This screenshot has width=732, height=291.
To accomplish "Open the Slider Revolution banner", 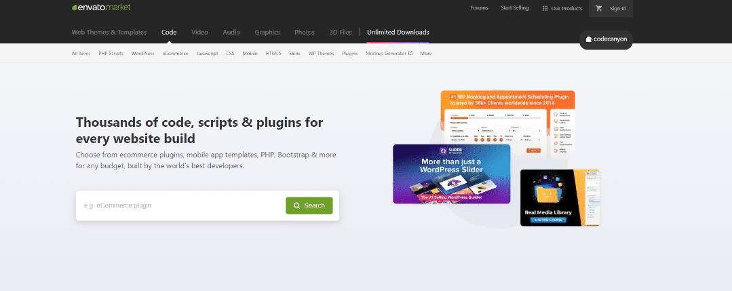I will point(451,174).
